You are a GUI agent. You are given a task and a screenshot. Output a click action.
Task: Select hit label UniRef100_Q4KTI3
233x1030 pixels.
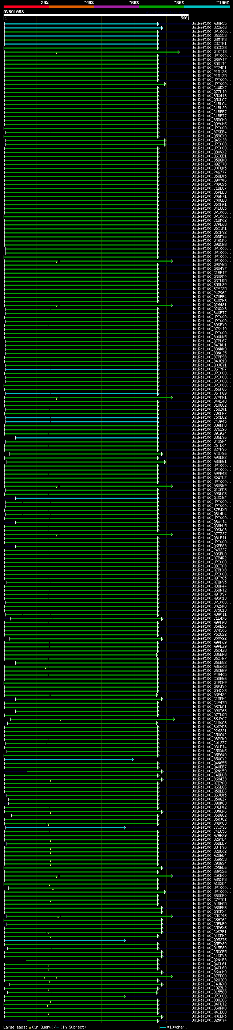point(209,52)
